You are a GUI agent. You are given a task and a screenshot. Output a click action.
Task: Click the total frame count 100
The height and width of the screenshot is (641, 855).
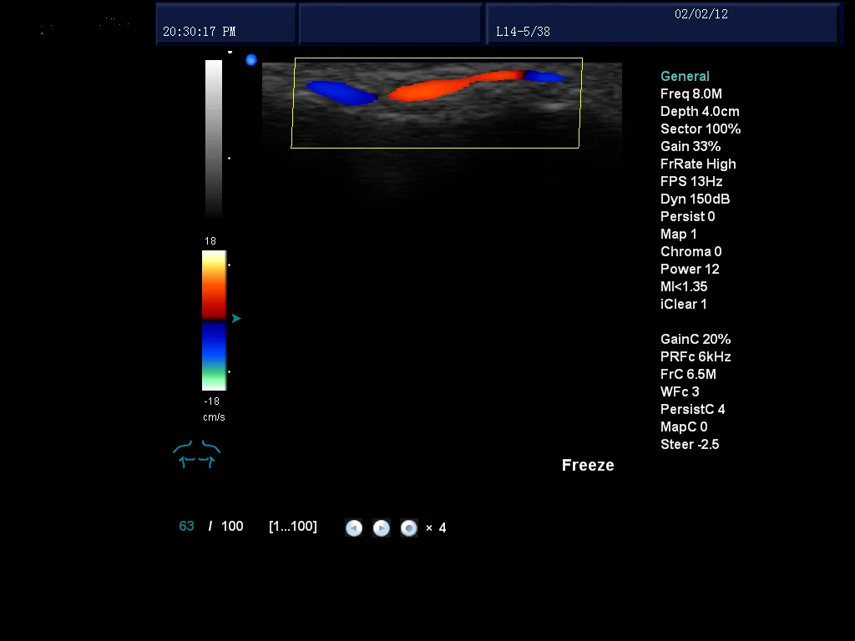[232, 526]
